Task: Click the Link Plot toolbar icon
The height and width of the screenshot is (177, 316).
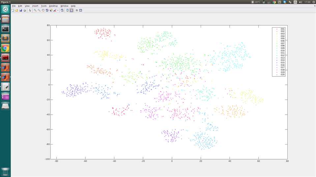Action: (62, 10)
